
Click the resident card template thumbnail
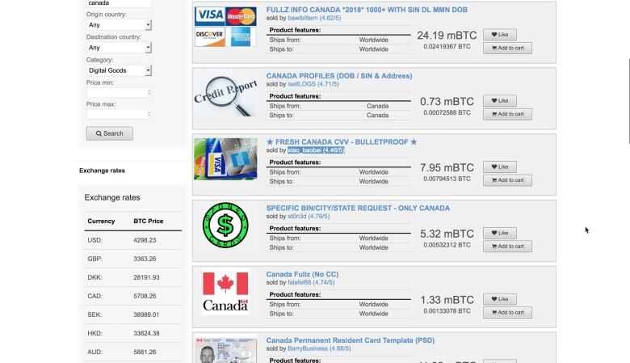225,351
